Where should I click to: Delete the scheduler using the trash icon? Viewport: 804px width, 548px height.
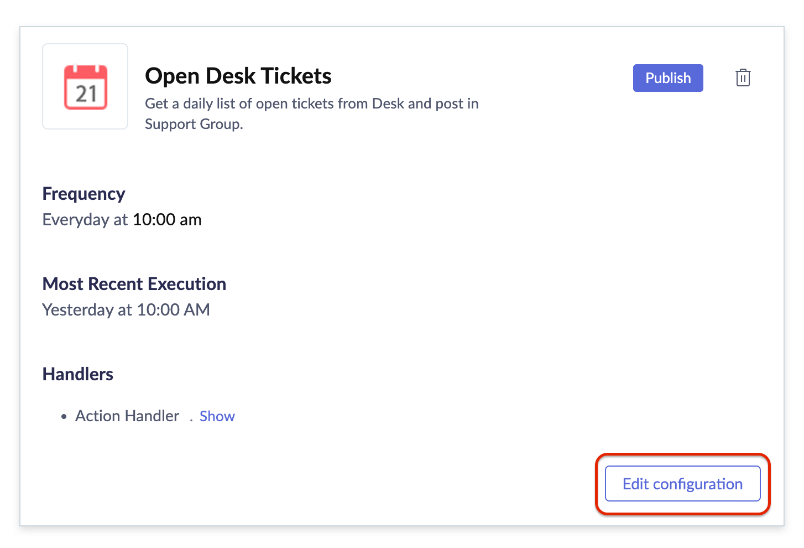pos(743,78)
